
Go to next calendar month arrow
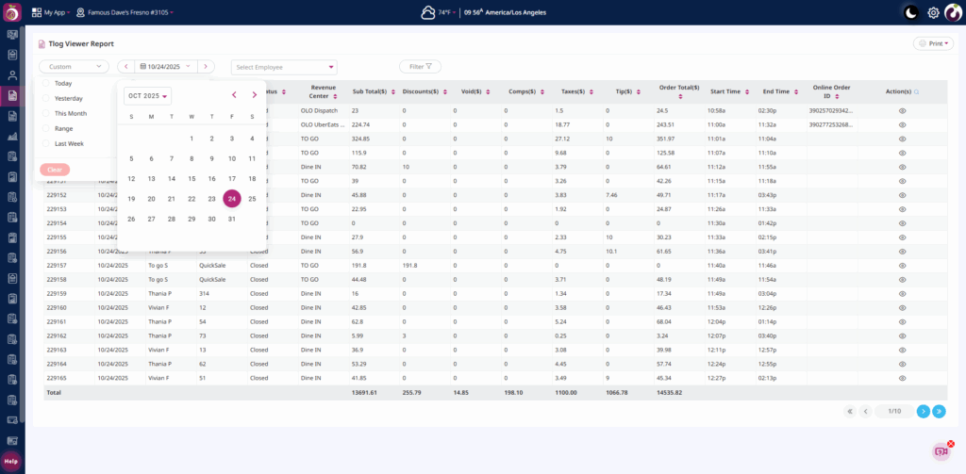click(254, 95)
